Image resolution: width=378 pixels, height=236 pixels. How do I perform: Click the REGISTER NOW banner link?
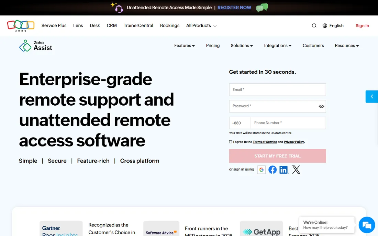(x=234, y=8)
